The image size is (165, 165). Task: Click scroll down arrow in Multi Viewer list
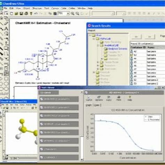(82, 159)
